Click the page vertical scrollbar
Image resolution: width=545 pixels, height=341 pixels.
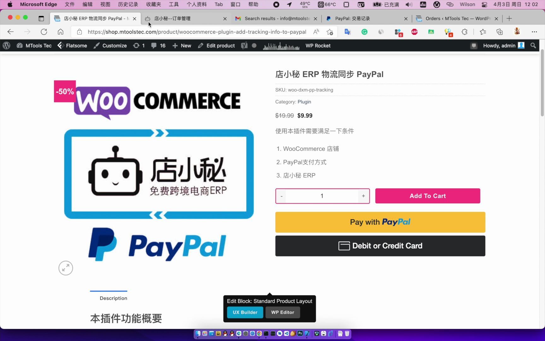(542, 83)
